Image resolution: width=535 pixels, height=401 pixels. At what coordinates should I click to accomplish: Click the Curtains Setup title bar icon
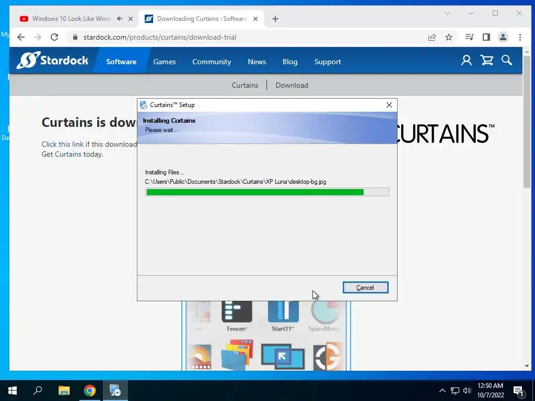[x=144, y=105]
